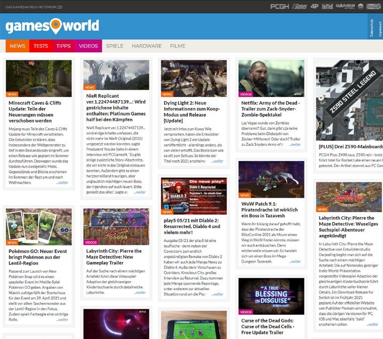Open the NieR Replicant ver.1.22474487139 headline
Image resolution: width=383 pixels, height=339 pixels.
(116, 108)
